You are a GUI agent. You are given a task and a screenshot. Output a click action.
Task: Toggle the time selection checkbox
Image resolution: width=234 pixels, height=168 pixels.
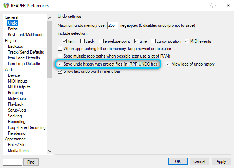136,41
